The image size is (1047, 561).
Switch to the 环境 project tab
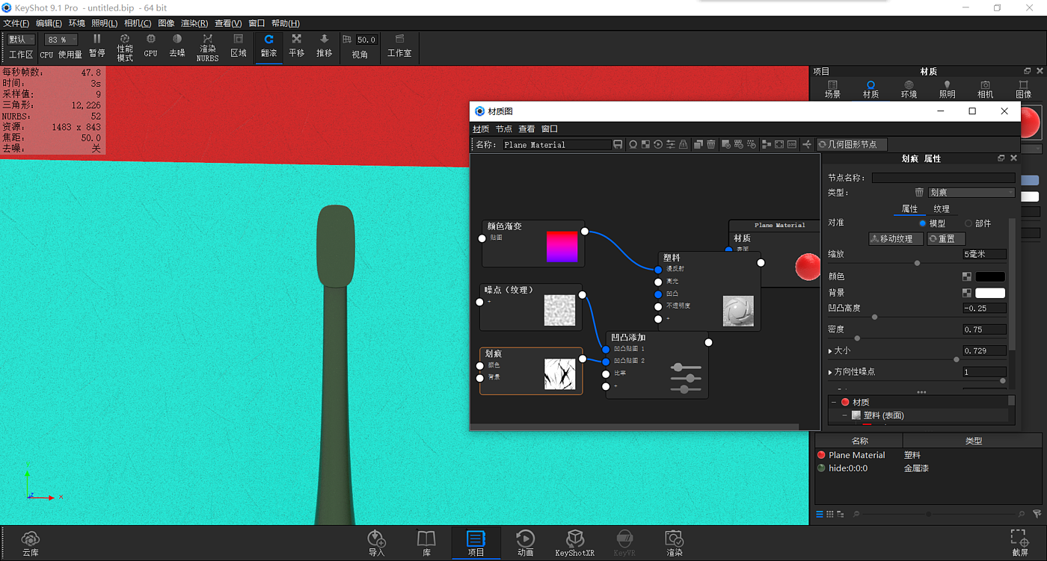[909, 90]
